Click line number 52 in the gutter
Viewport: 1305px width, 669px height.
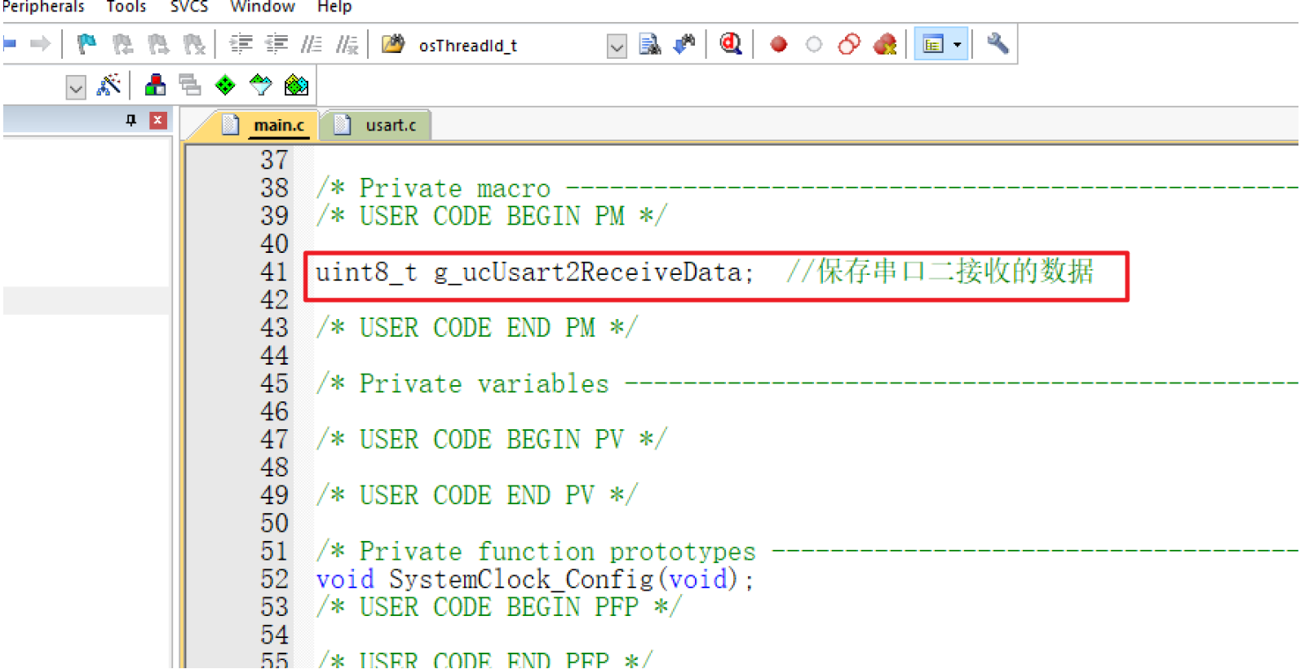click(x=274, y=579)
